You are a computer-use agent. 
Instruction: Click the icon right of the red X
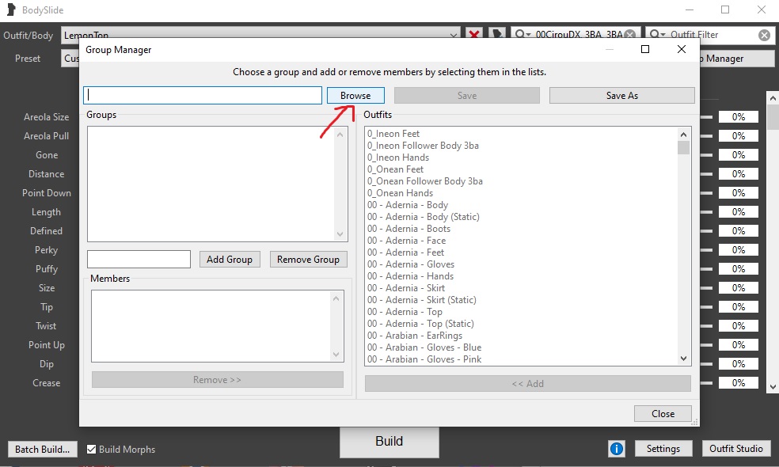(496, 35)
